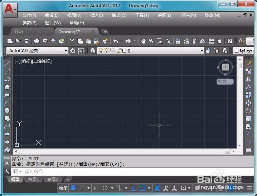This screenshot has height=196, width=257.
Task: Click the Cut scissors icon
Action: [x=72, y=41]
